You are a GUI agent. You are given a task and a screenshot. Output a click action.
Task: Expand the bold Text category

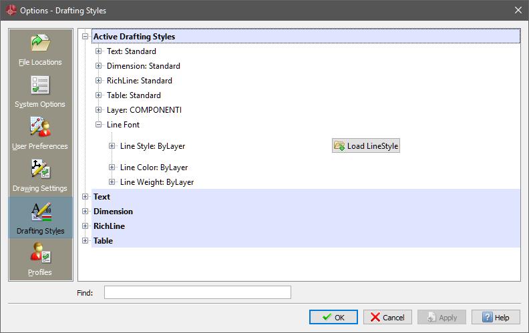click(85, 196)
